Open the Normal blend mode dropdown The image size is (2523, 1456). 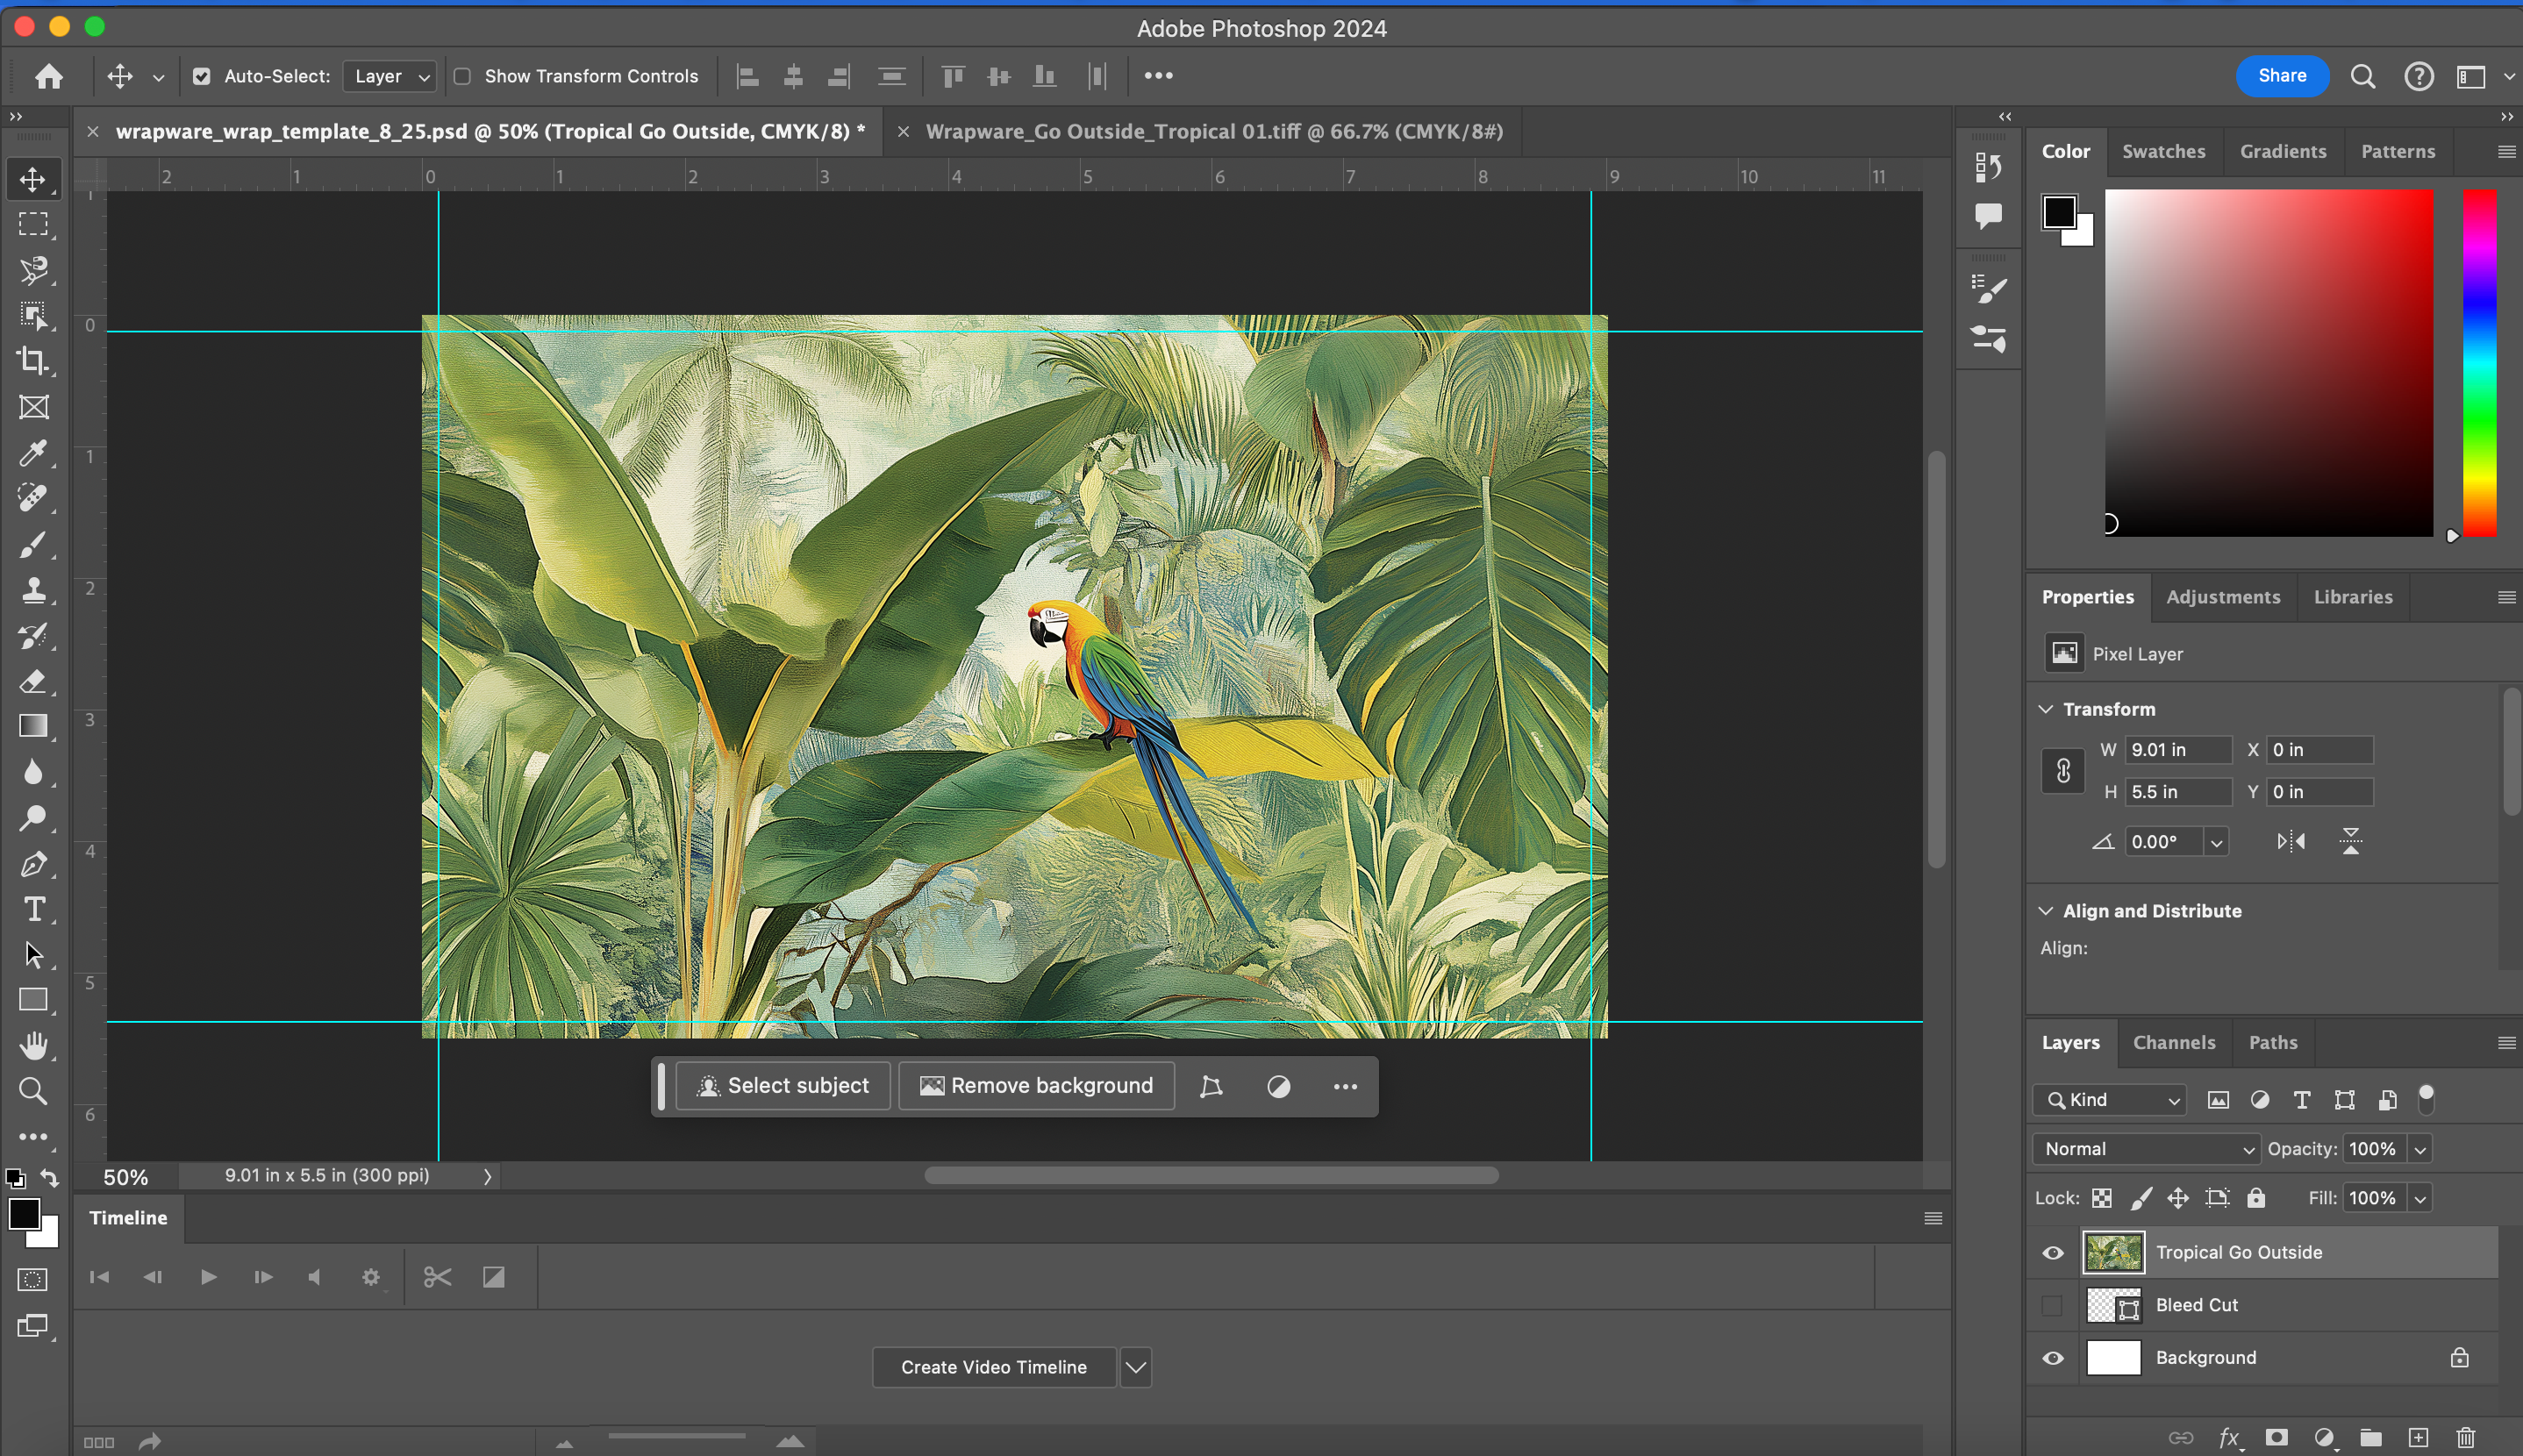(x=2146, y=1149)
